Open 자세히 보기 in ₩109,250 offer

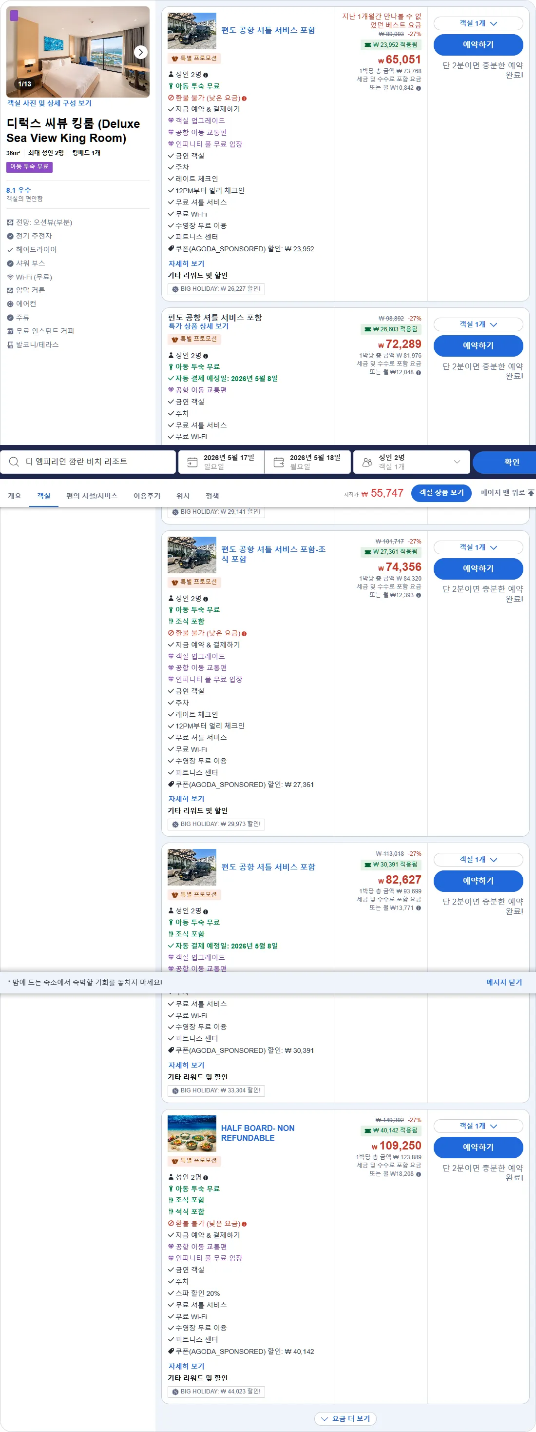(x=186, y=1367)
